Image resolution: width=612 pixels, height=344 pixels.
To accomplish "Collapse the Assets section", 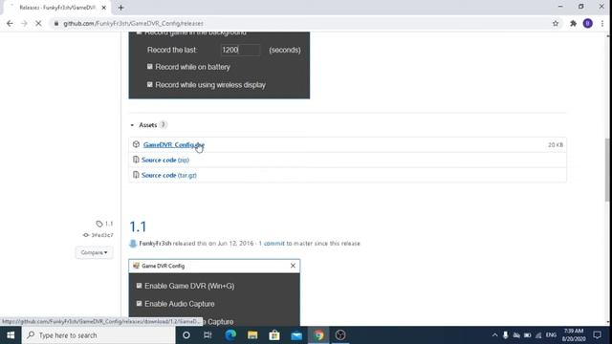I will (132, 125).
